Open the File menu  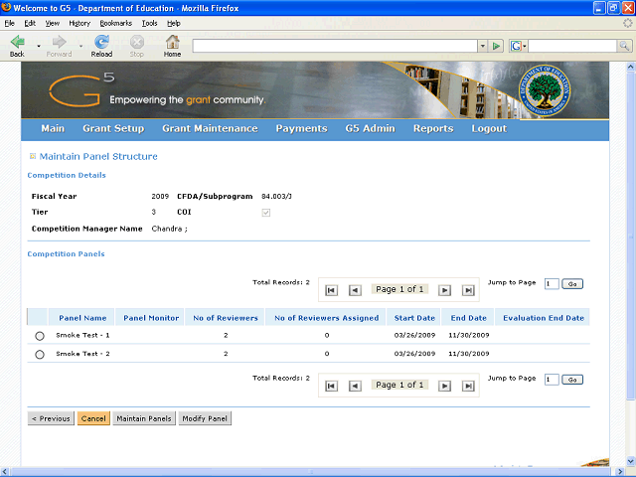click(9, 23)
